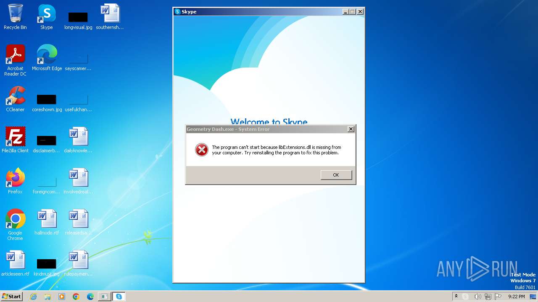
Task: Select kindmust.jpg desktop file
Action: click(x=47, y=267)
